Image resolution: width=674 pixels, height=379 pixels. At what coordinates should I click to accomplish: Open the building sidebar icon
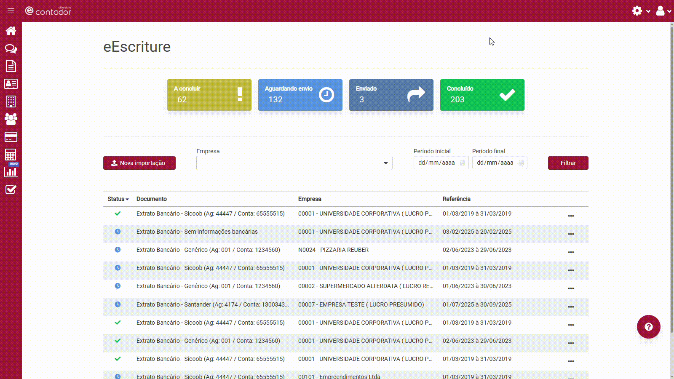point(11,101)
